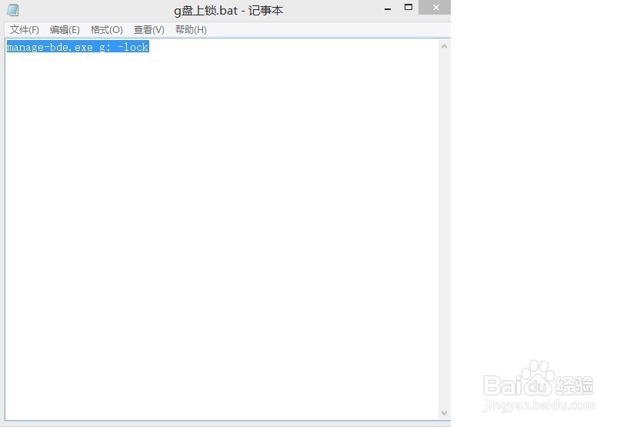The image size is (630, 427).
Task: Open the 帮助(H) menu
Action: (191, 30)
